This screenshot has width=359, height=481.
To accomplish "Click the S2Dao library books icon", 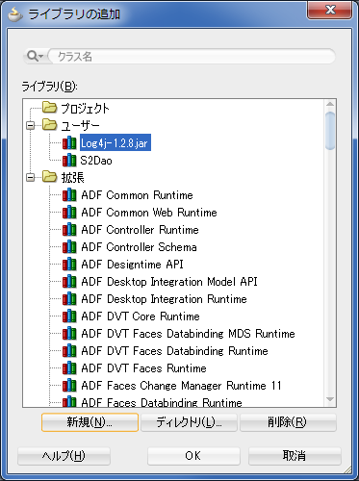I will click(69, 161).
